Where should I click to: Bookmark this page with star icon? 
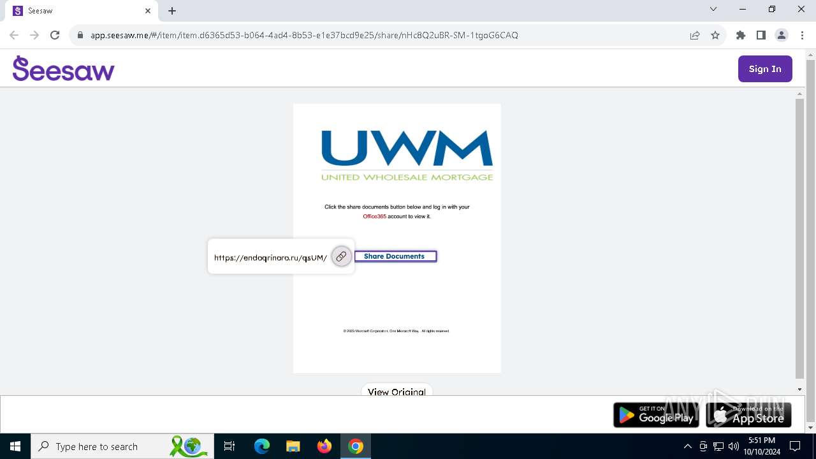pyautogui.click(x=715, y=35)
